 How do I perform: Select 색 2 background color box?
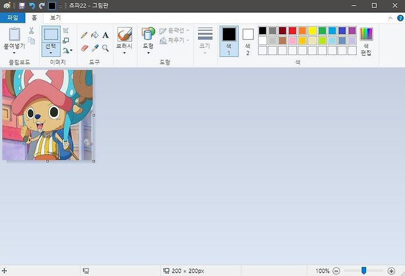(248, 41)
